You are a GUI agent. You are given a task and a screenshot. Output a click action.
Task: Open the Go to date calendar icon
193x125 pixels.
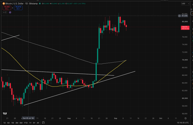[43, 123]
